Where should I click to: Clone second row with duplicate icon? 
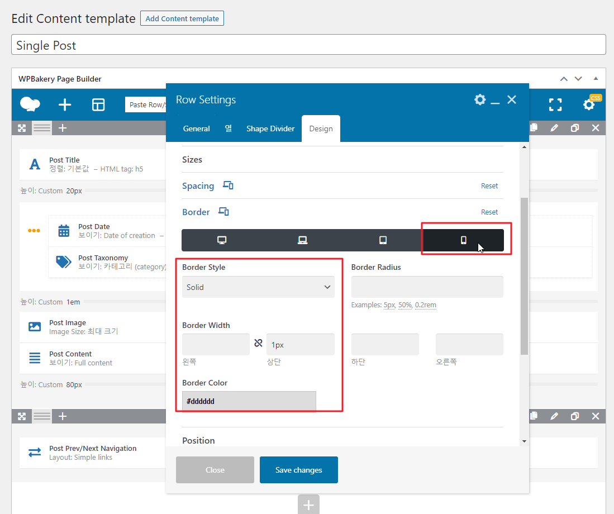(x=575, y=416)
